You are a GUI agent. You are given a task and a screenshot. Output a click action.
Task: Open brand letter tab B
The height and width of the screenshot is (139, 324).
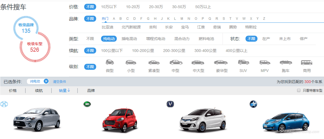pos(121,19)
